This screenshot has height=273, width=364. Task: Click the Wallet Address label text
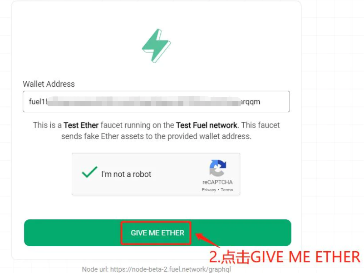click(49, 84)
